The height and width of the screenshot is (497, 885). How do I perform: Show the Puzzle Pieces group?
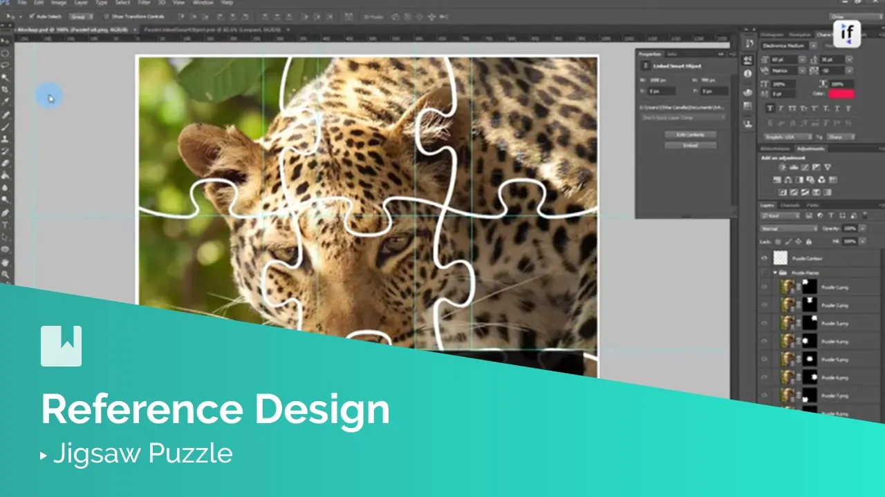765,273
